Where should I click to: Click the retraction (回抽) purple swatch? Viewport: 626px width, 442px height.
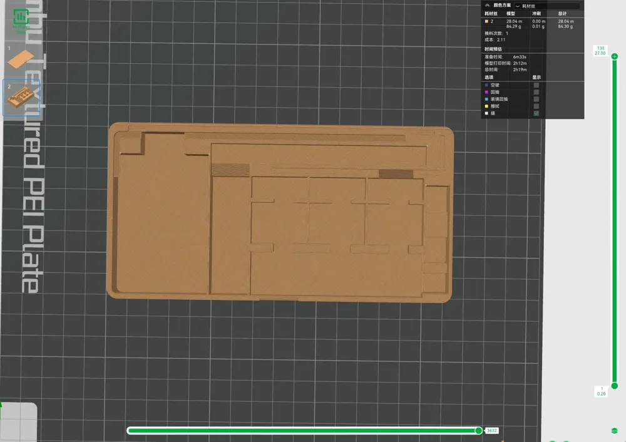pos(486,92)
